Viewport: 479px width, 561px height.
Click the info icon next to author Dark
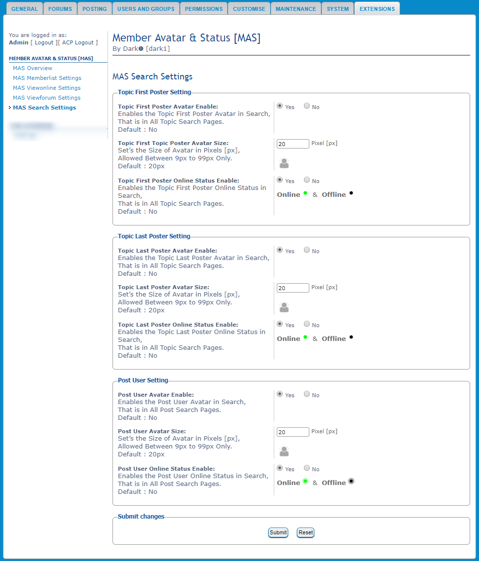[x=141, y=49]
